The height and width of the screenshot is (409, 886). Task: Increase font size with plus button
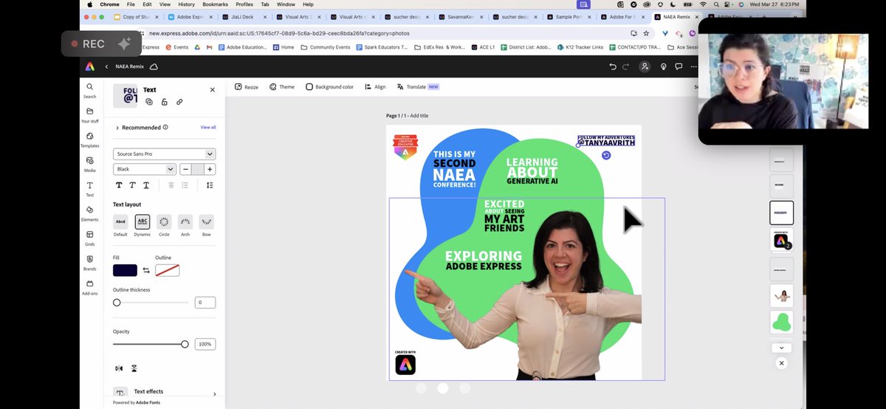210,169
